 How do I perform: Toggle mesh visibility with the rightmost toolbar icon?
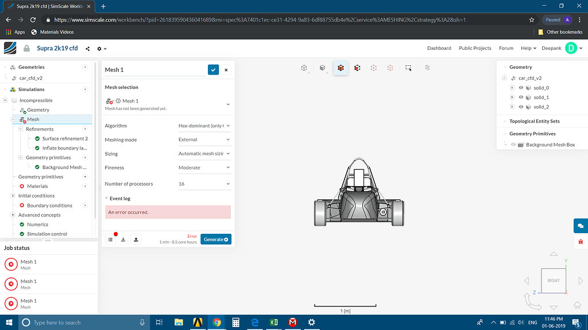(427, 68)
